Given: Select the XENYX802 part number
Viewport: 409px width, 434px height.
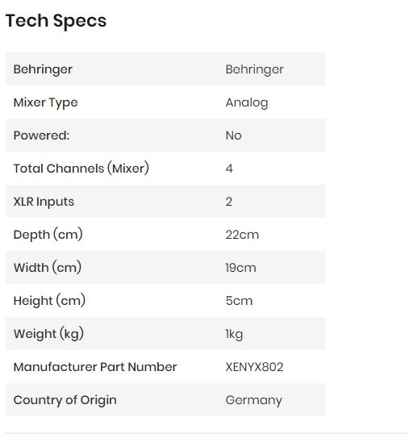Looking at the screenshot, I should tap(254, 367).
